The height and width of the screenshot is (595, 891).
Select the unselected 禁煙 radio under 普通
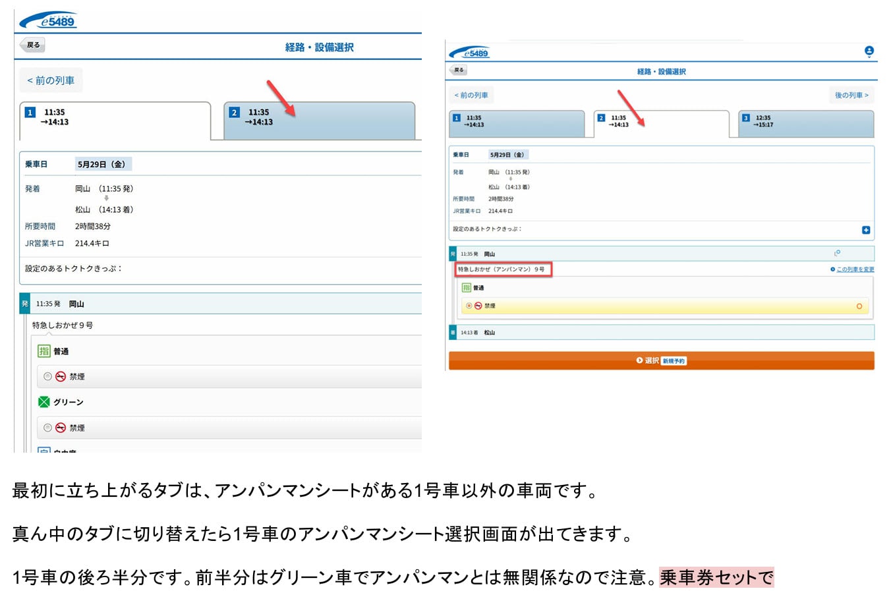(47, 376)
